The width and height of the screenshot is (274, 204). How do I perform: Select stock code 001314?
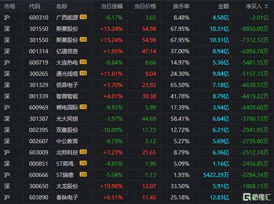pyautogui.click(x=39, y=51)
